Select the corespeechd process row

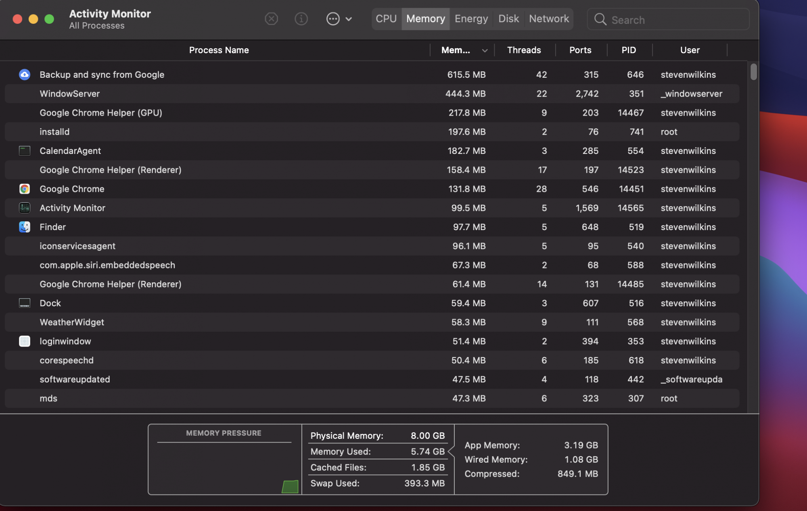point(372,360)
